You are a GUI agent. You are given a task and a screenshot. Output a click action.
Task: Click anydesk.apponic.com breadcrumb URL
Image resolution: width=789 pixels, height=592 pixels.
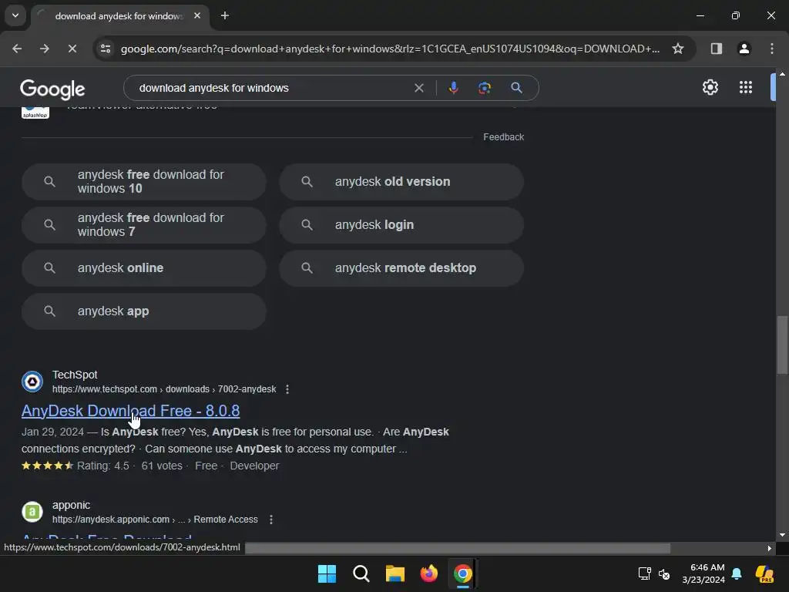[155, 520]
